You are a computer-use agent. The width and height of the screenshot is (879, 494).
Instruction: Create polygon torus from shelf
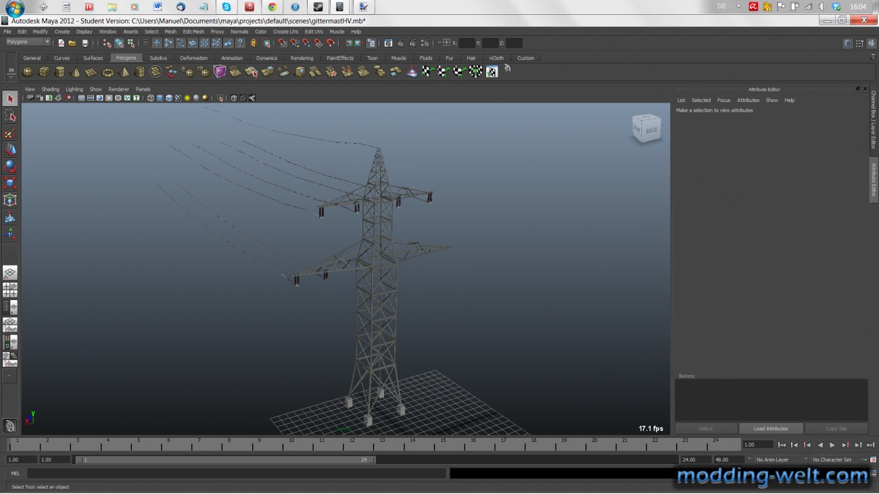point(108,72)
